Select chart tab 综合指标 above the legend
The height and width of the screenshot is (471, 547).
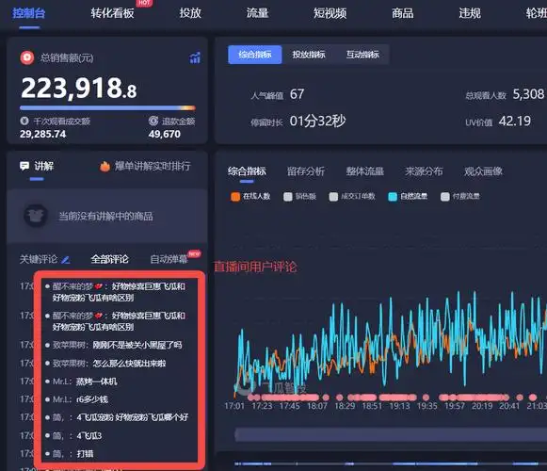(x=247, y=171)
